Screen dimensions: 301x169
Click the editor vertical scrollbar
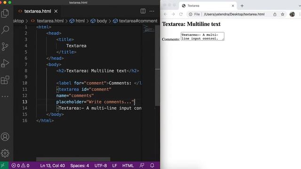[158, 66]
